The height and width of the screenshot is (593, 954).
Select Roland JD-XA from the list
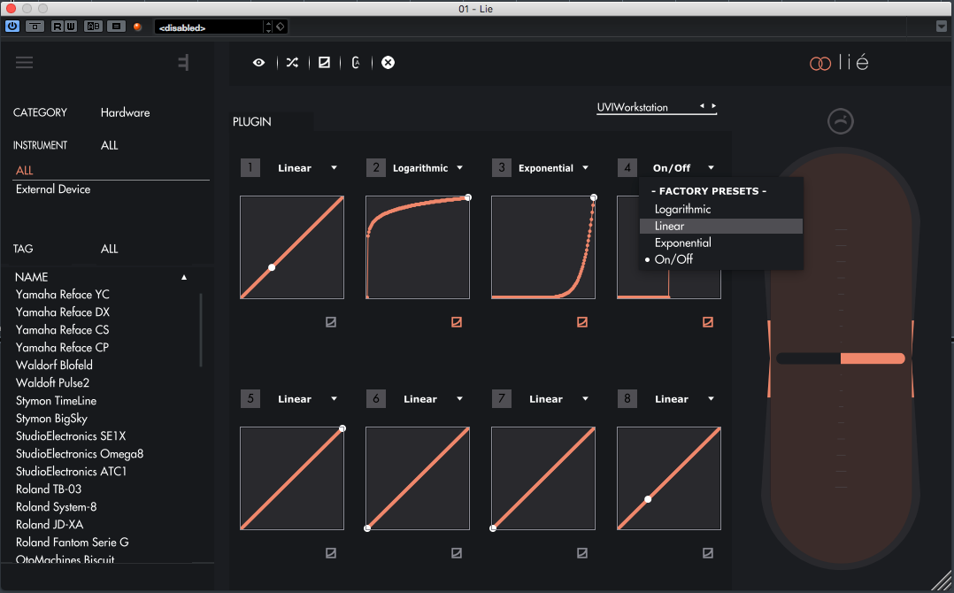pos(50,524)
